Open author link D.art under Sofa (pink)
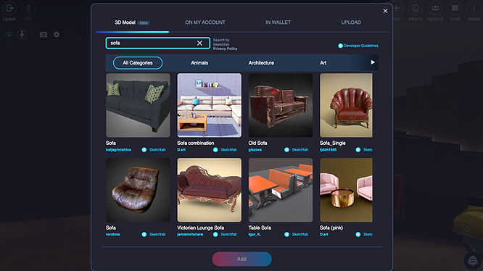This screenshot has height=271, width=483. click(x=323, y=234)
